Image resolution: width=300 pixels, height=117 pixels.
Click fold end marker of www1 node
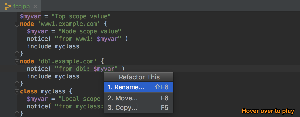click(17, 54)
